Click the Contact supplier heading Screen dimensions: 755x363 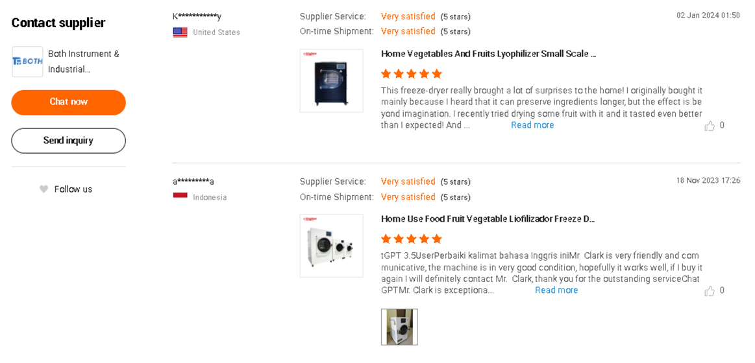(x=58, y=23)
